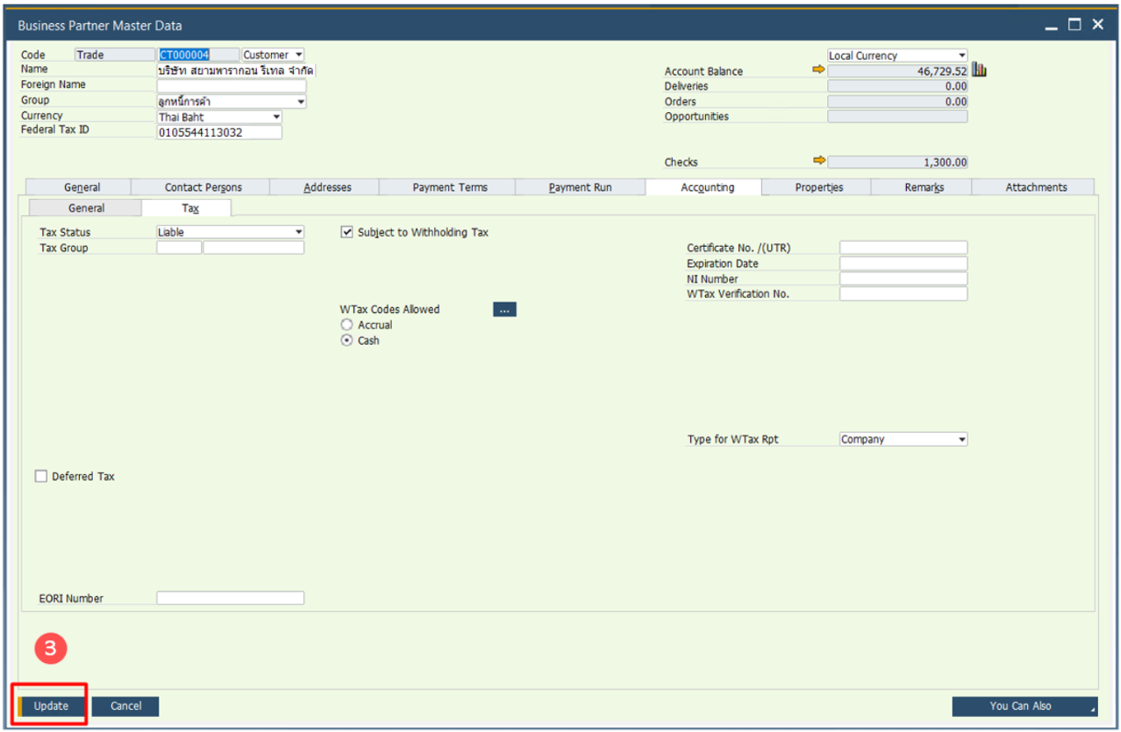Screen dimensions: 1121x732
Task: Expand the You Can Also menu
Action: tap(1025, 706)
